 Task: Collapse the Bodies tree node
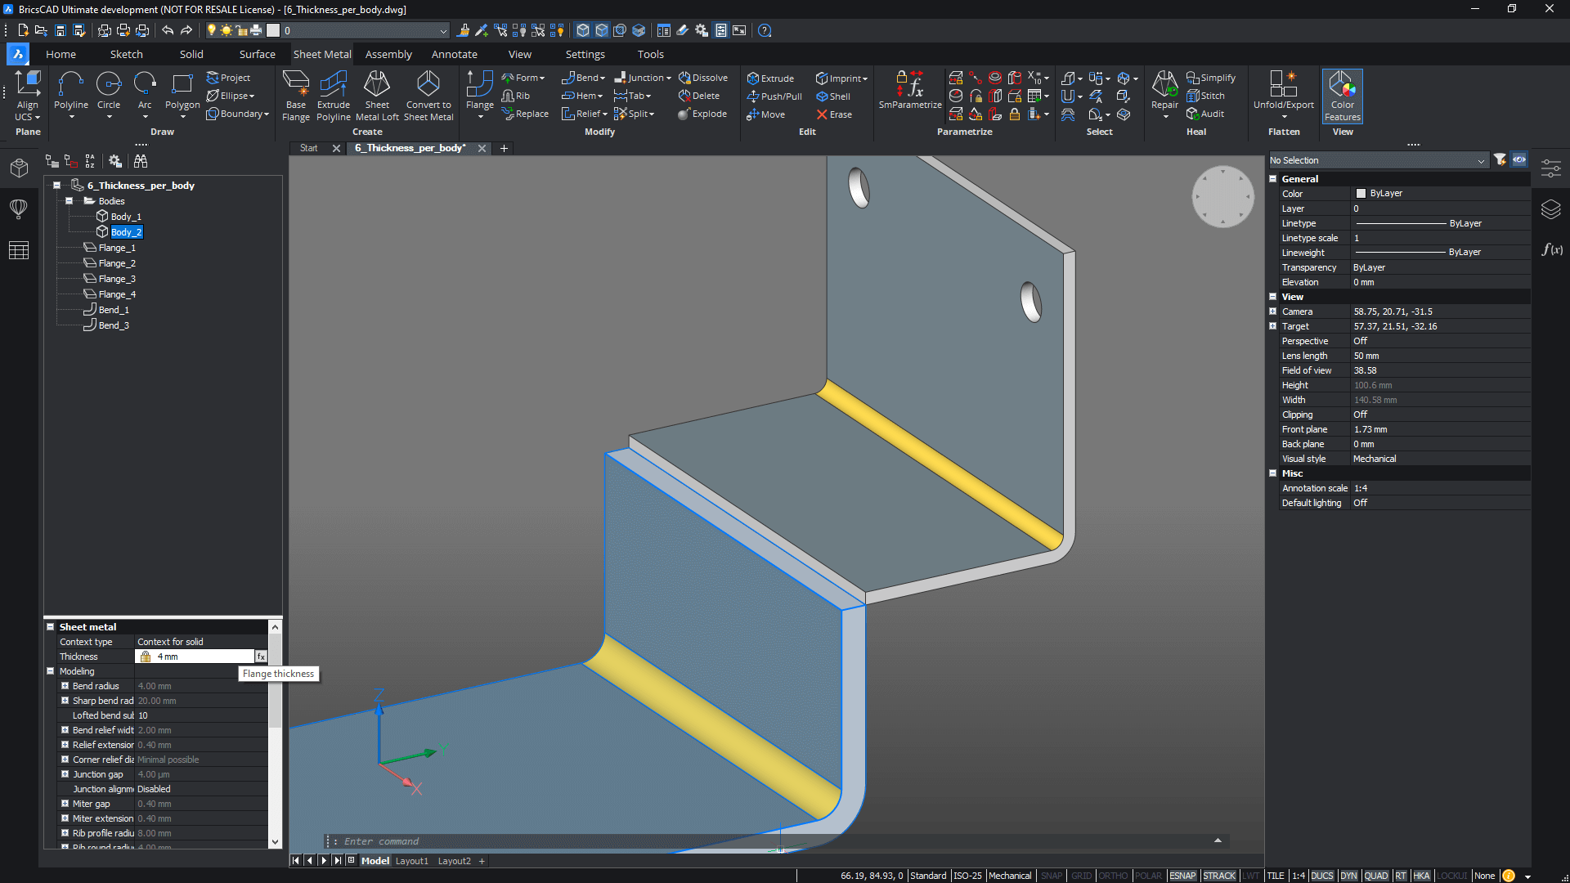point(70,201)
